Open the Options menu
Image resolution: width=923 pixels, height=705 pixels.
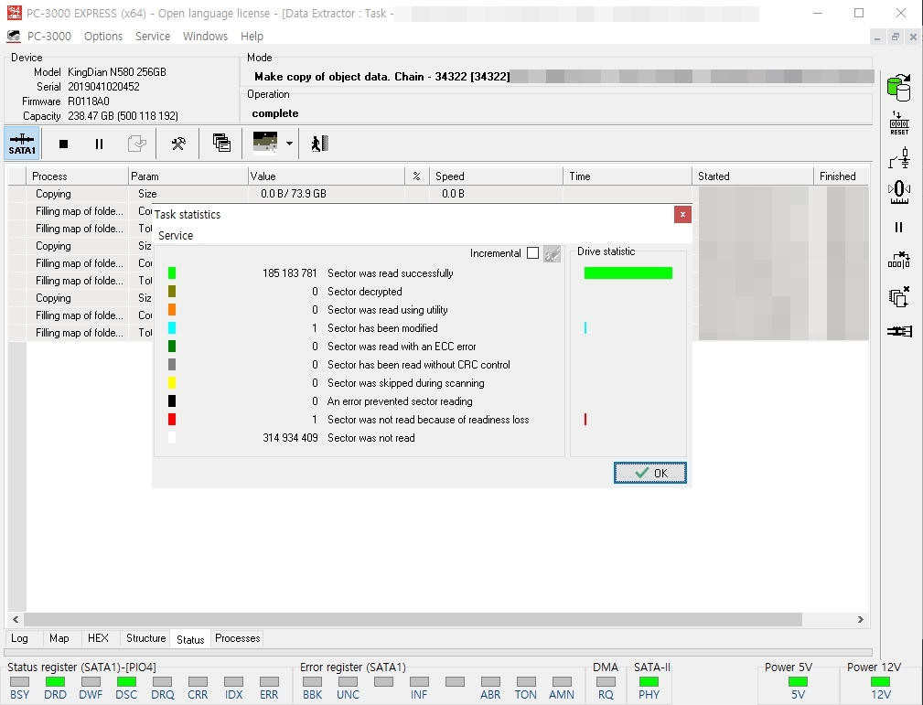click(x=103, y=37)
